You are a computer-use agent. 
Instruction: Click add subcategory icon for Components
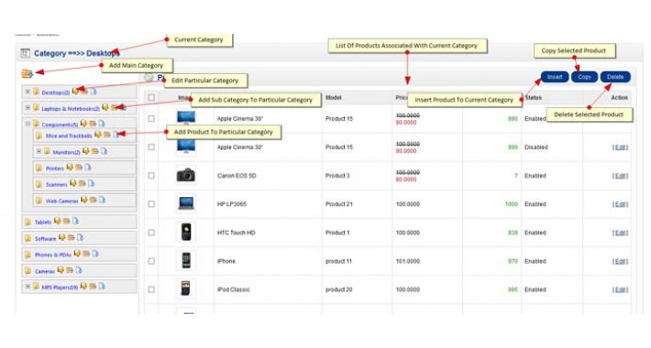pyautogui.click(x=93, y=124)
